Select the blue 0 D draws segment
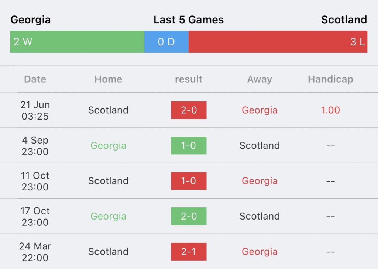The width and height of the screenshot is (378, 269). pos(166,42)
